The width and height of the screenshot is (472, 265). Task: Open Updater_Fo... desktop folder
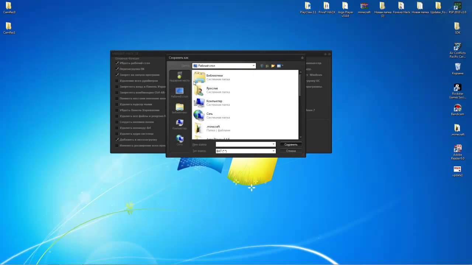(x=438, y=8)
